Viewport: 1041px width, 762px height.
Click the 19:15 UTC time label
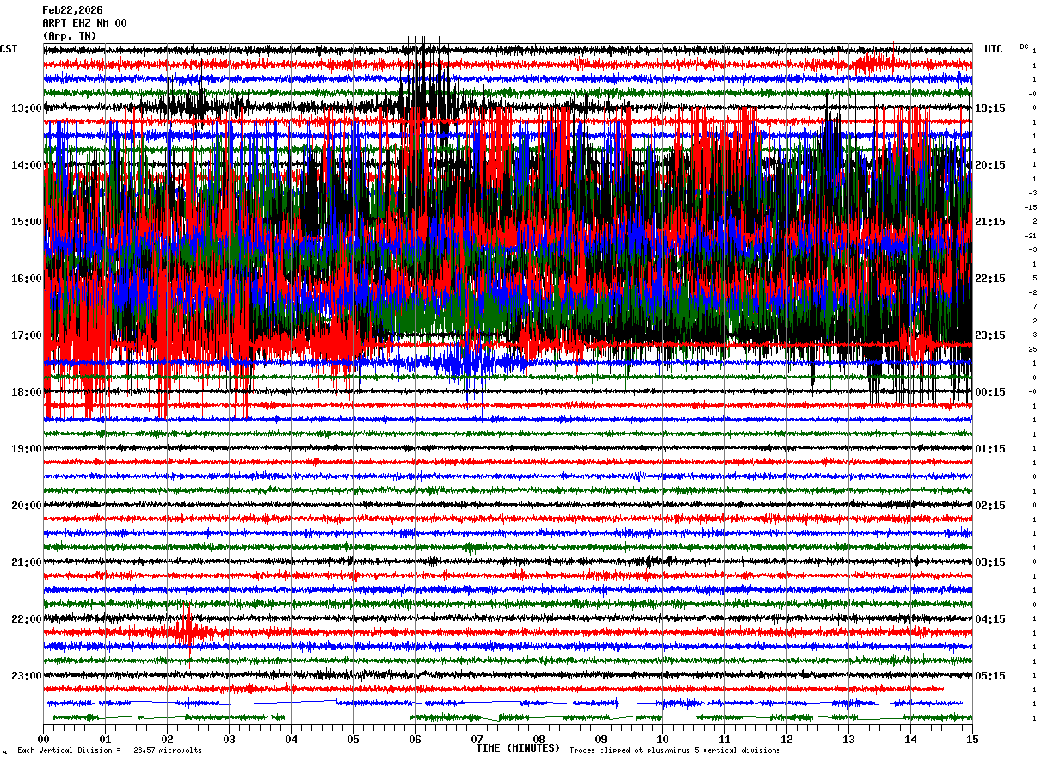point(990,108)
